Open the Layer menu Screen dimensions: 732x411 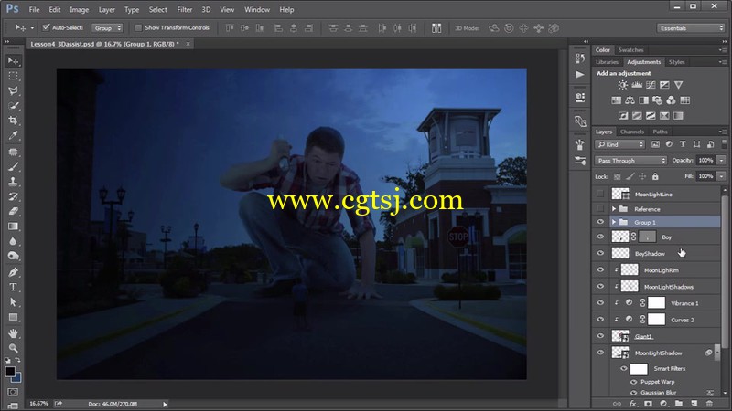pyautogui.click(x=106, y=9)
